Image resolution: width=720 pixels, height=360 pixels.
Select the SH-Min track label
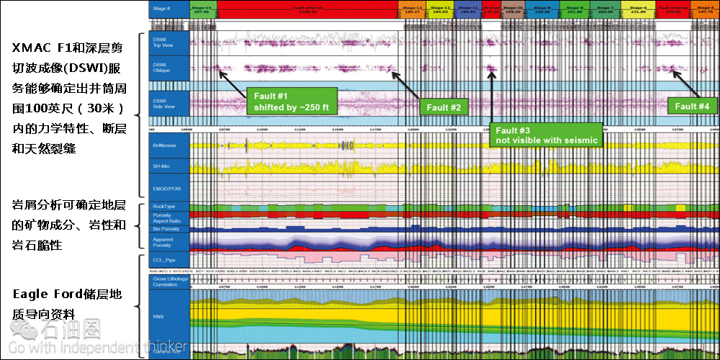point(169,166)
